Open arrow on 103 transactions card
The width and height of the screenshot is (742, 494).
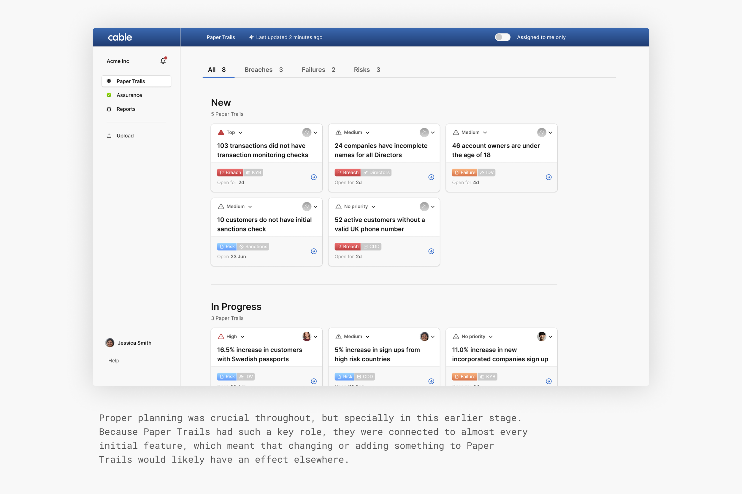pos(314,177)
